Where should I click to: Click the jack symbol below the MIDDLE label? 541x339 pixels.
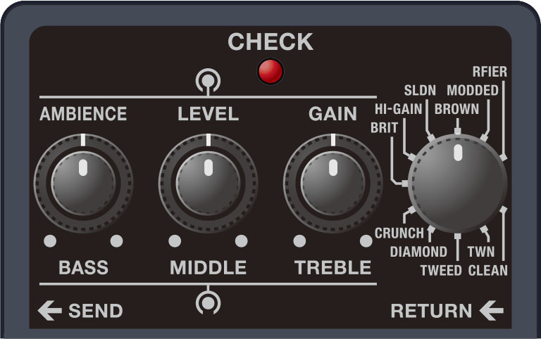pos(208,301)
